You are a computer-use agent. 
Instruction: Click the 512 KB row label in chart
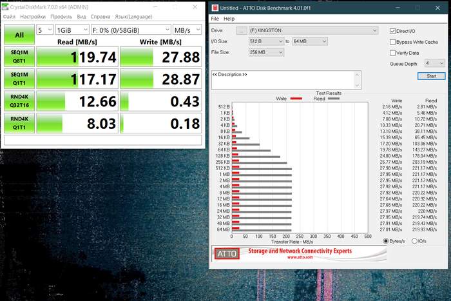(223, 168)
